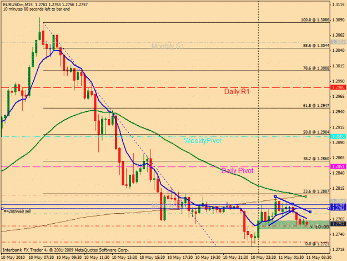Image resolution: width=347 pixels, height=261 pixels.
Task: Click the 1.2715 price axis label
Action: [339, 250]
